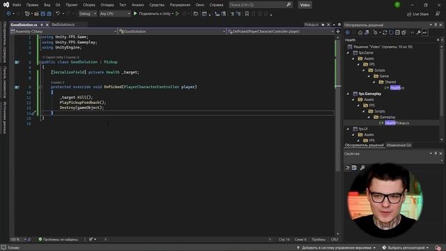446x251 pixels.
Task: Collapse the fps.Game project node
Action: click(x=348, y=53)
